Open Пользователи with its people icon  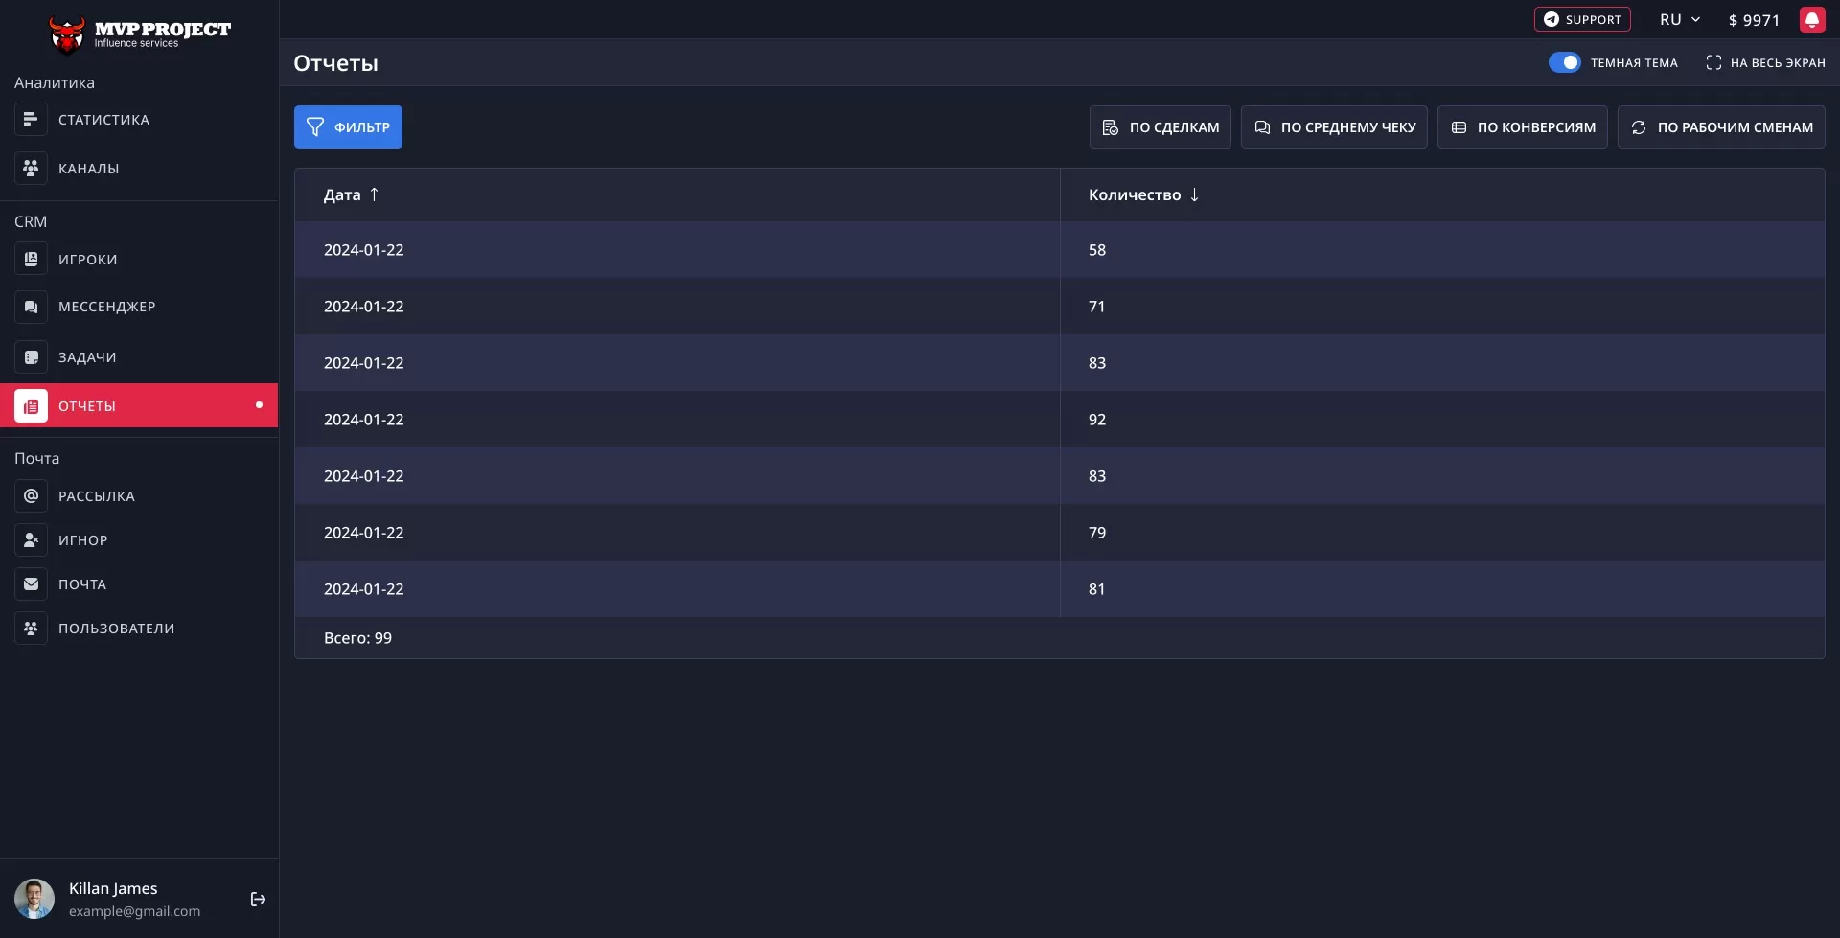[x=31, y=628]
